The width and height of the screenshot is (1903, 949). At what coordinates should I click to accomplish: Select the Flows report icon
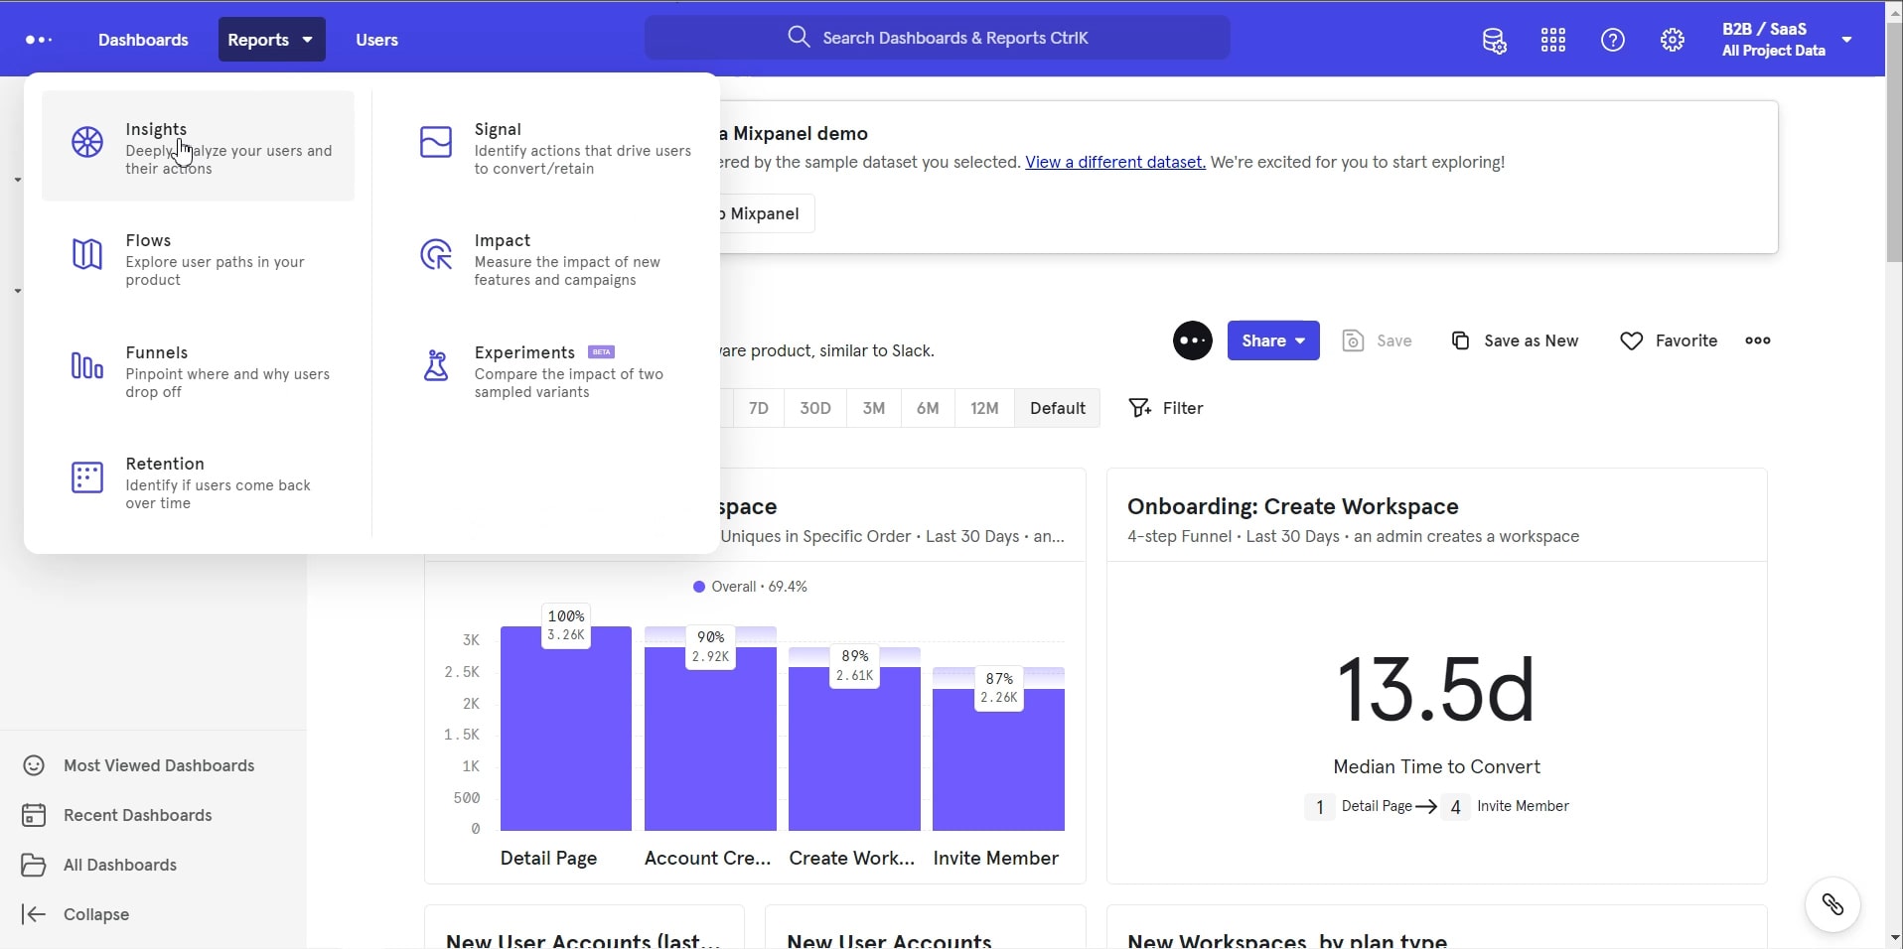click(86, 255)
